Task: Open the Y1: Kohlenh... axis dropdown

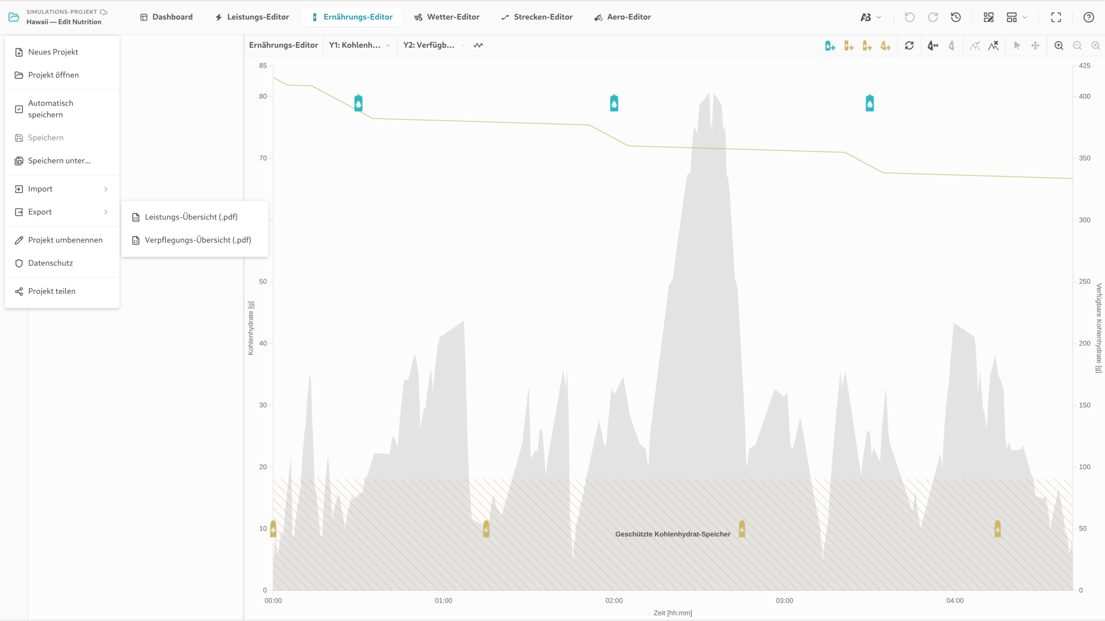Action: [359, 45]
